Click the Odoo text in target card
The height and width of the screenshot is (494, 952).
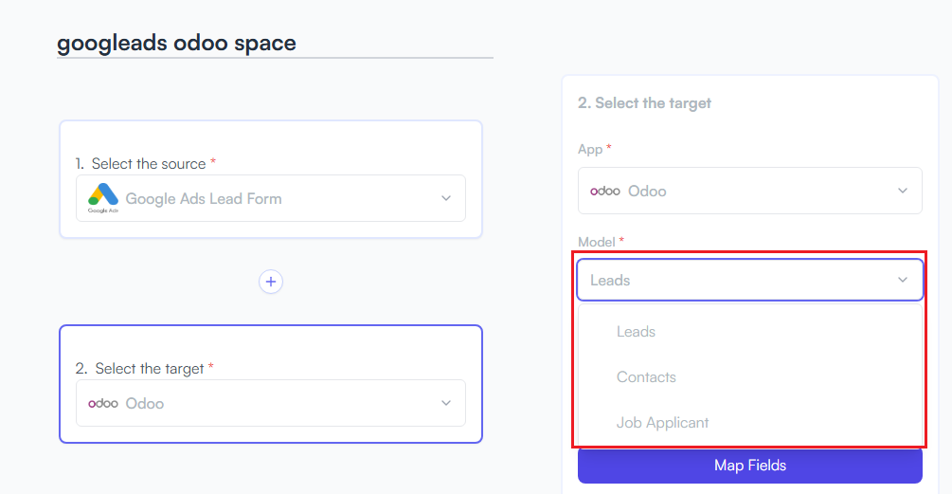point(145,404)
